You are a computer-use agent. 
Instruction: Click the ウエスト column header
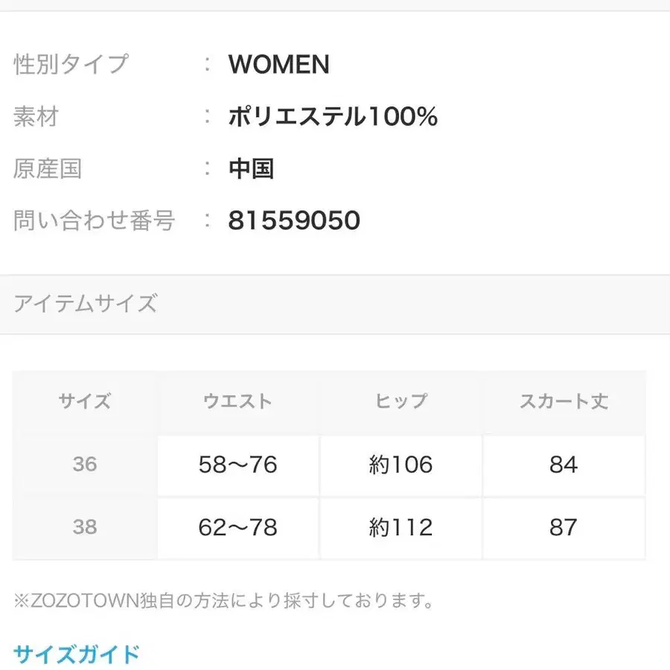pyautogui.click(x=238, y=401)
